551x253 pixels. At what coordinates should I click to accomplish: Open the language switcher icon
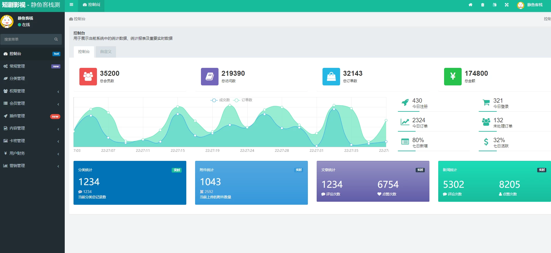[x=494, y=5]
